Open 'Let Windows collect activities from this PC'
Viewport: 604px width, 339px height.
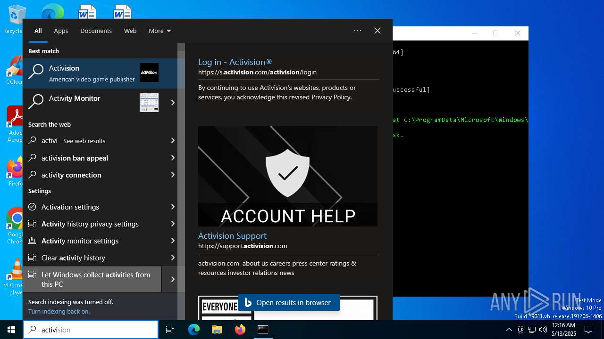point(92,279)
